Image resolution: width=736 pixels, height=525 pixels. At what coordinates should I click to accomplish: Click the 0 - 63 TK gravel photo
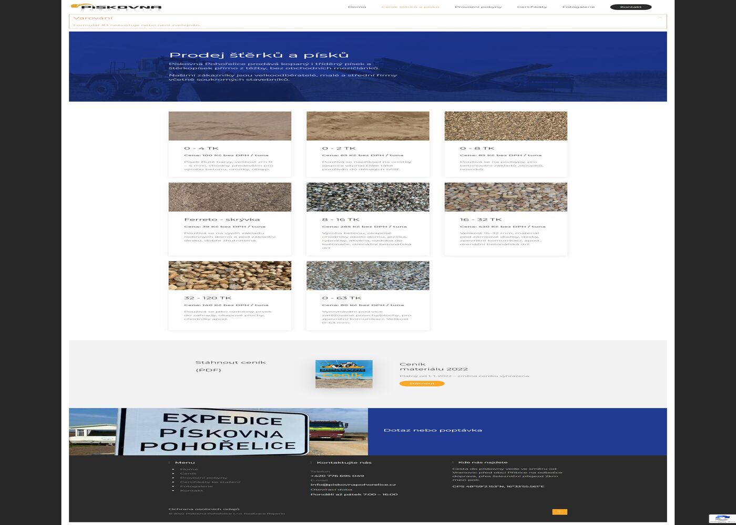coord(368,276)
